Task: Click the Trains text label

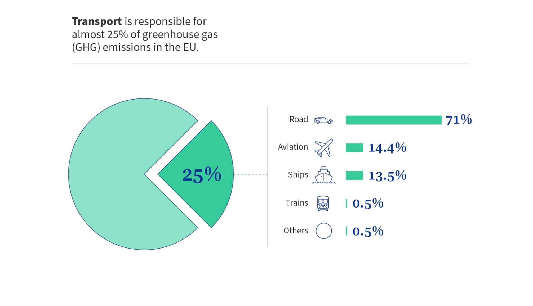Action: tap(297, 203)
